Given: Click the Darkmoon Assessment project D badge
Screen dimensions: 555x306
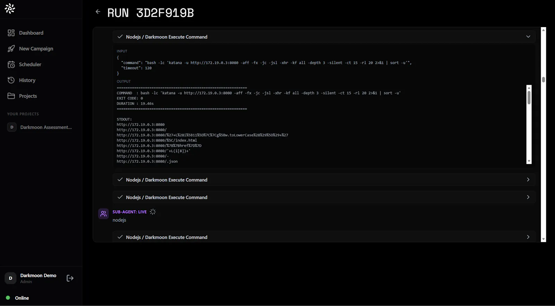Looking at the screenshot, I should (12, 127).
